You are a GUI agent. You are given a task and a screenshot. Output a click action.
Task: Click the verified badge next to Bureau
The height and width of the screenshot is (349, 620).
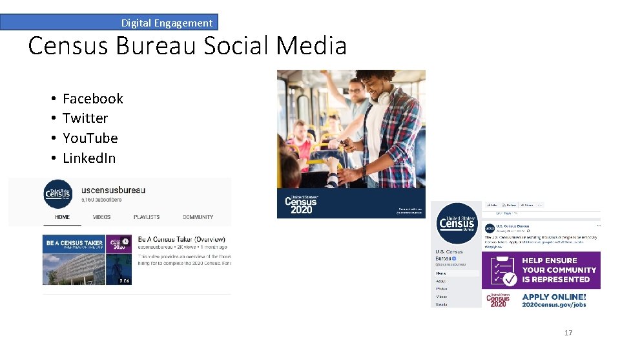pyautogui.click(x=454, y=259)
